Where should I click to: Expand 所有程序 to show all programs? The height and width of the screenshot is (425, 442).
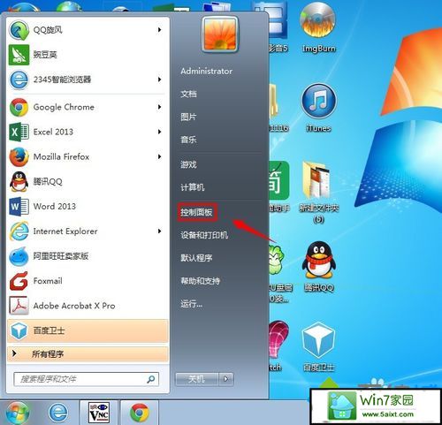(88, 354)
